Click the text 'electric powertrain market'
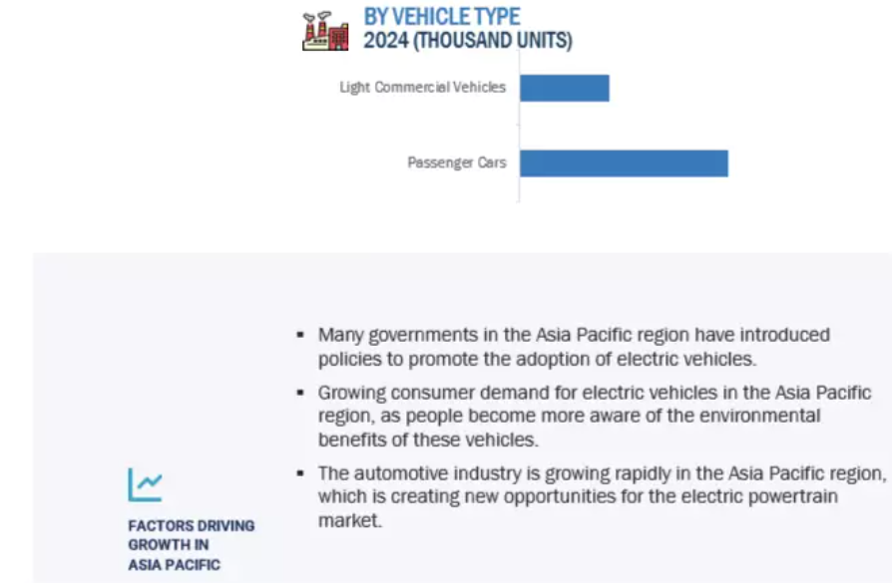This screenshot has height=583, width=892. (578, 508)
